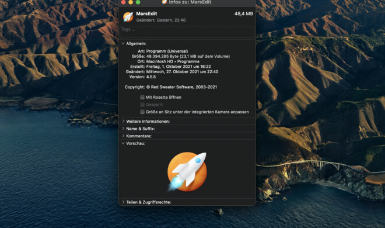Viewport: 385px width, 228px height.
Task: Expand the 'Teilen & Zugriffsrechte' section
Action: [x=123, y=202]
